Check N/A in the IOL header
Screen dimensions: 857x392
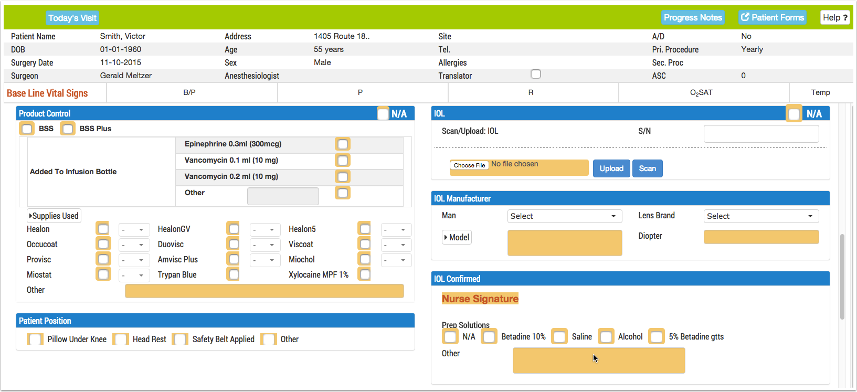coord(794,114)
